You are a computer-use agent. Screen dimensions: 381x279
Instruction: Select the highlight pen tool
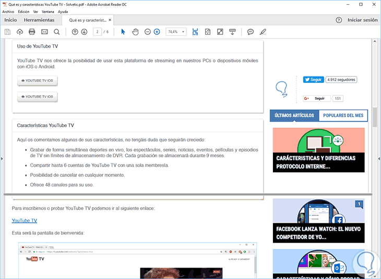(x=263, y=32)
